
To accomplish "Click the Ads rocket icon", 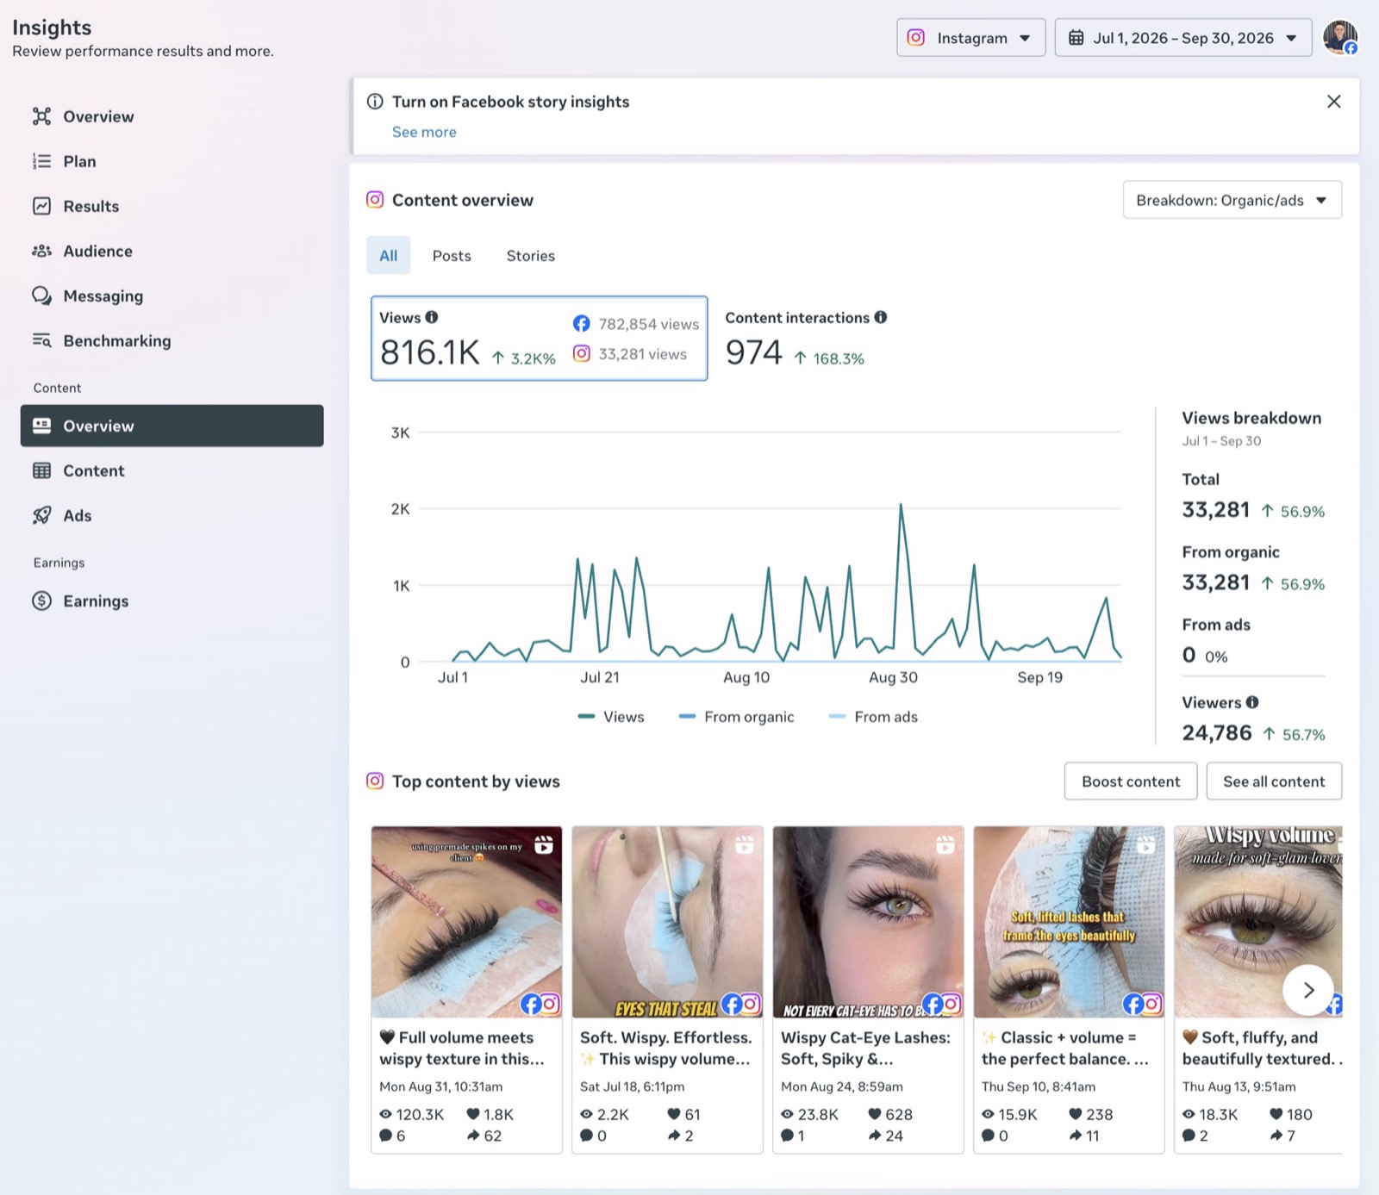I will 41,515.
